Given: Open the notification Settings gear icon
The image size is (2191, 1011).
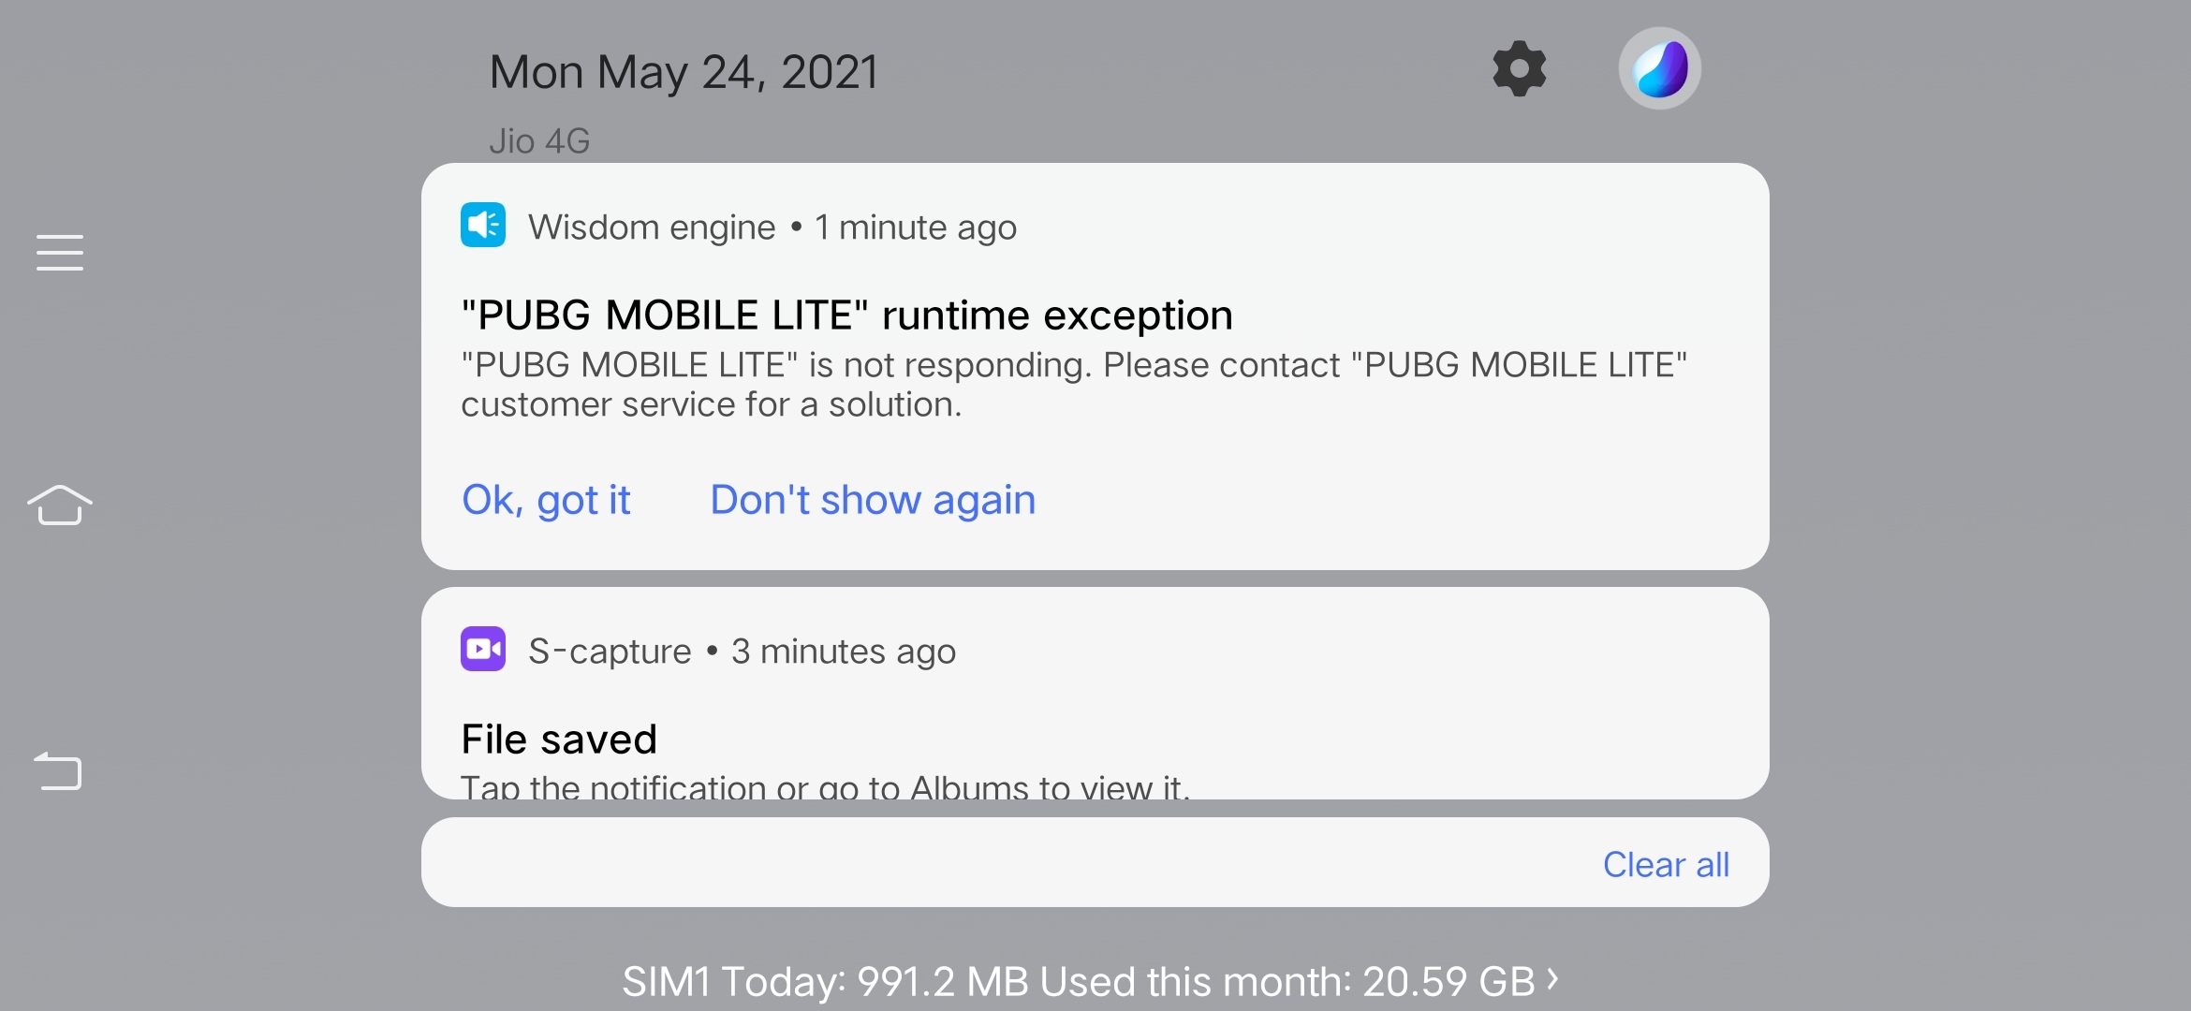Looking at the screenshot, I should [1519, 67].
